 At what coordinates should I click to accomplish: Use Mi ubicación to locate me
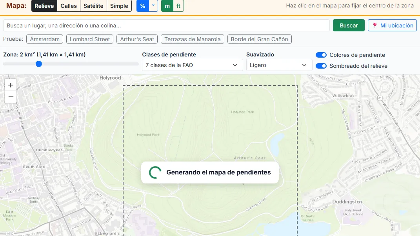coord(393,25)
